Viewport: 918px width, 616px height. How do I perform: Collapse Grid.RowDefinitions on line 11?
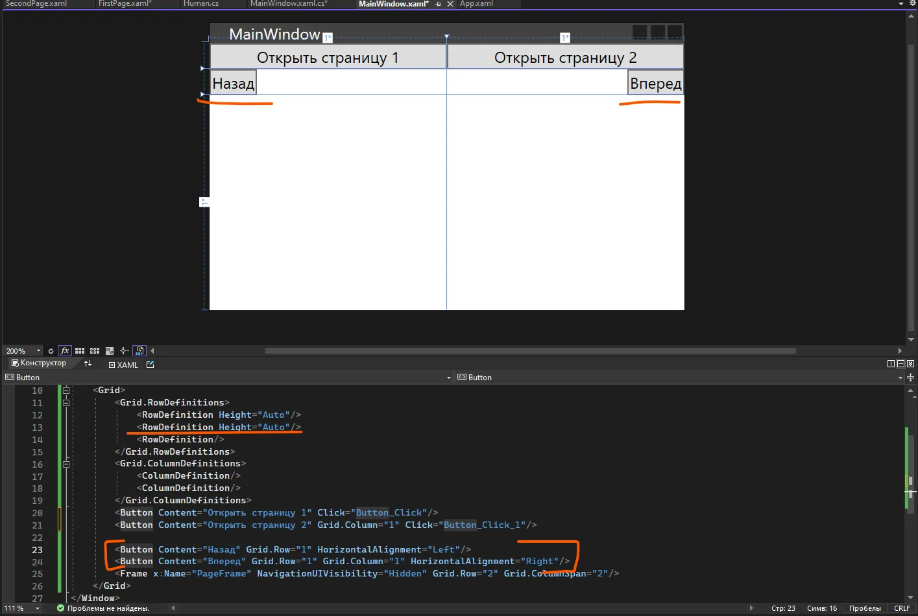[x=66, y=402]
